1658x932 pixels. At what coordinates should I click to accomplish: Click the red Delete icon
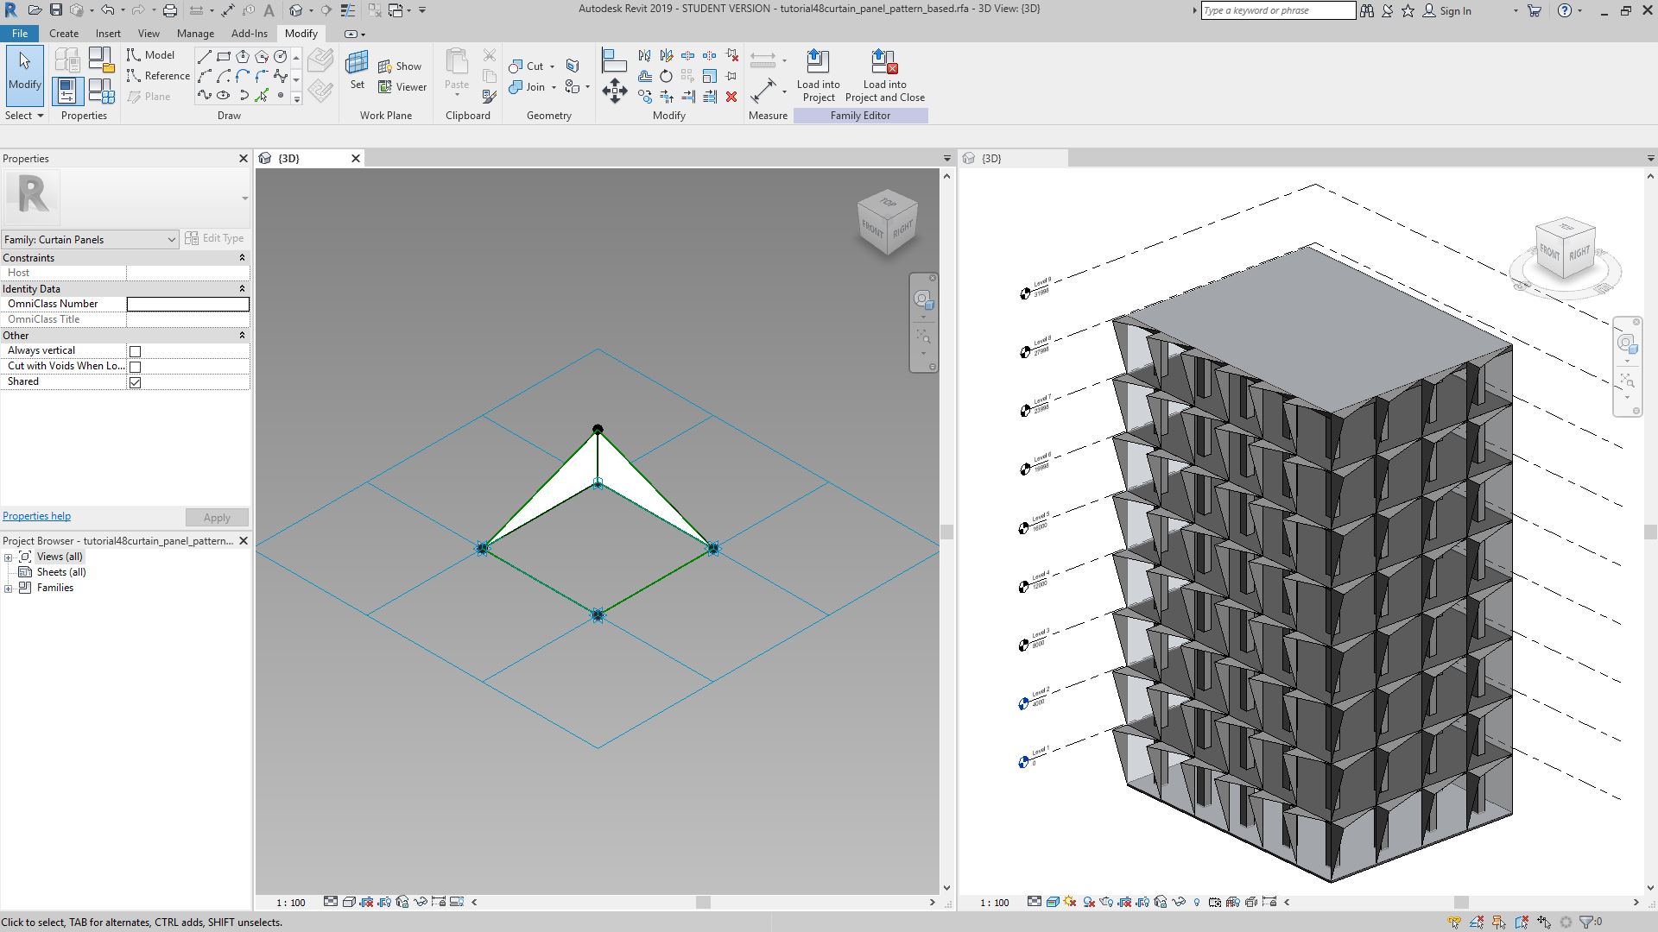click(731, 97)
